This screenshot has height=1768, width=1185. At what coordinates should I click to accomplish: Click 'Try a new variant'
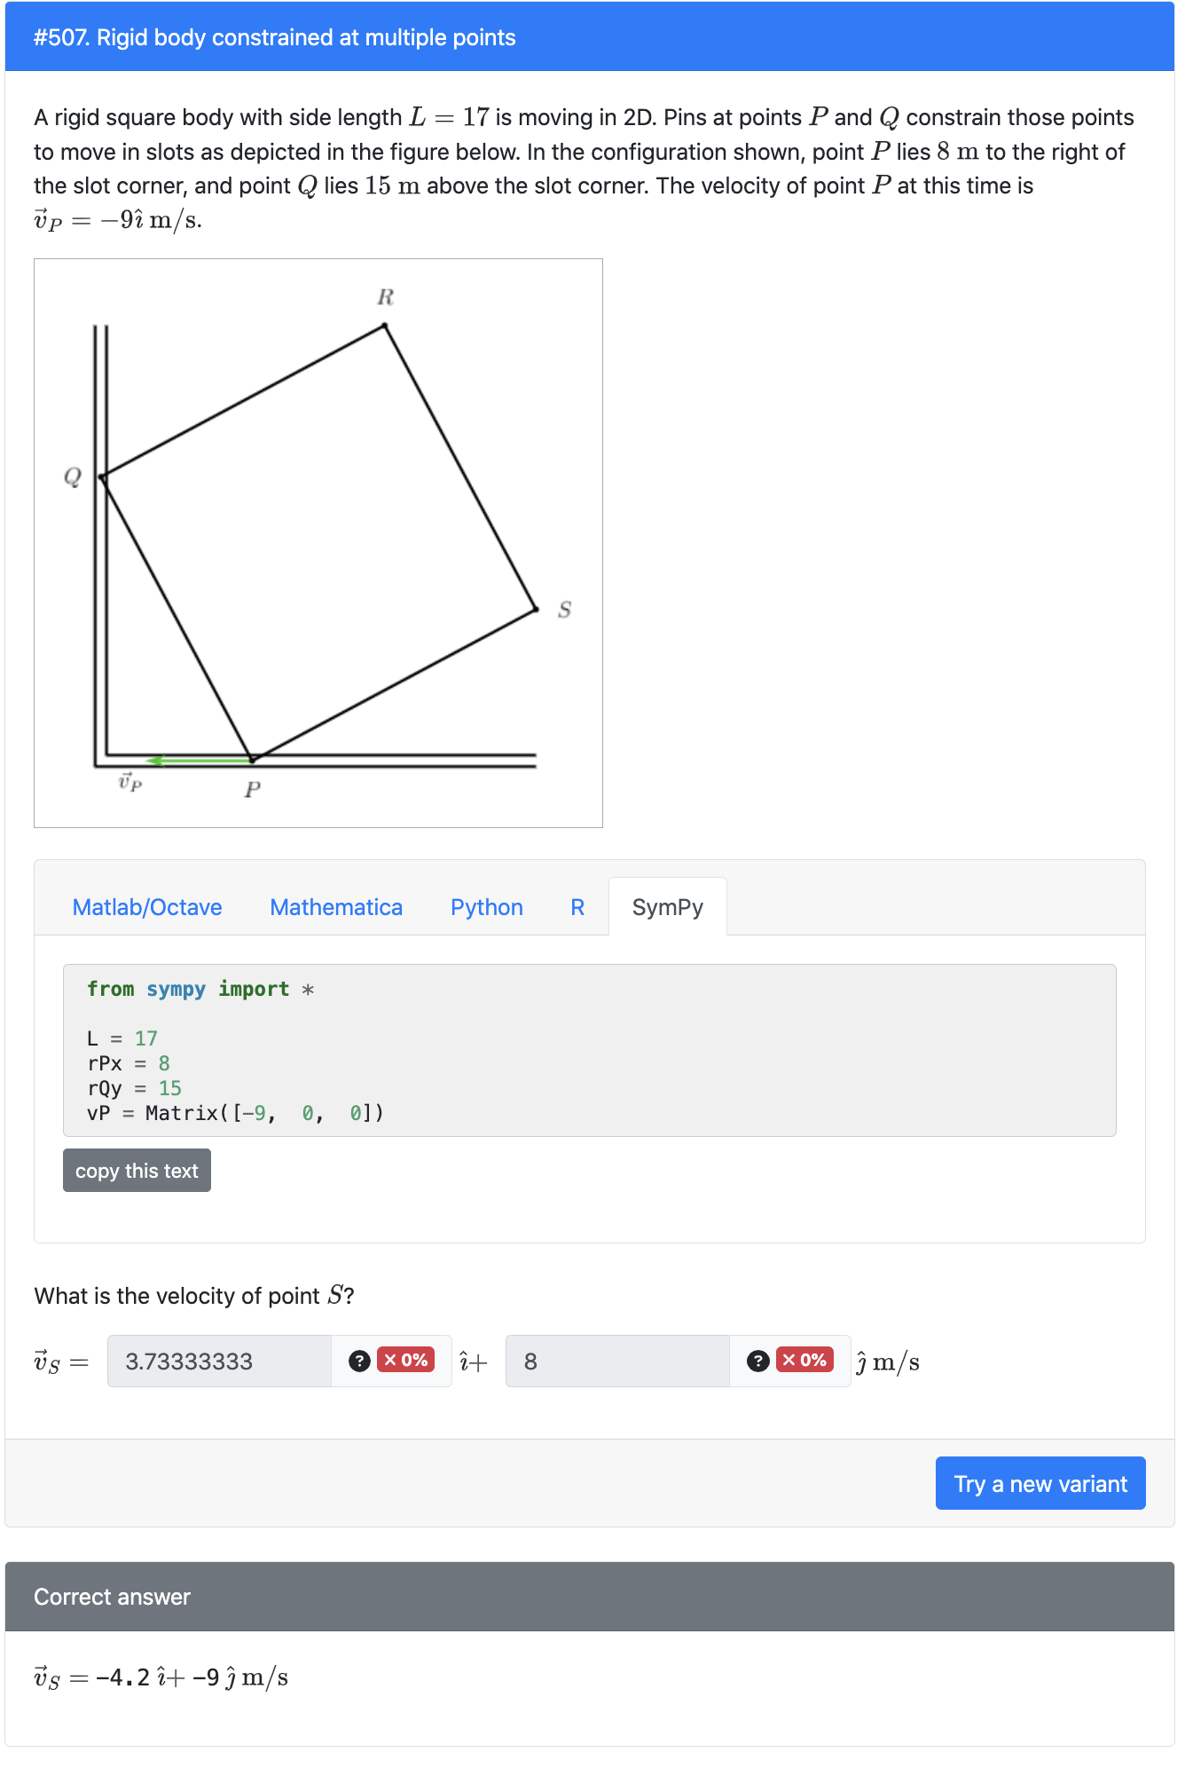(x=1040, y=1483)
